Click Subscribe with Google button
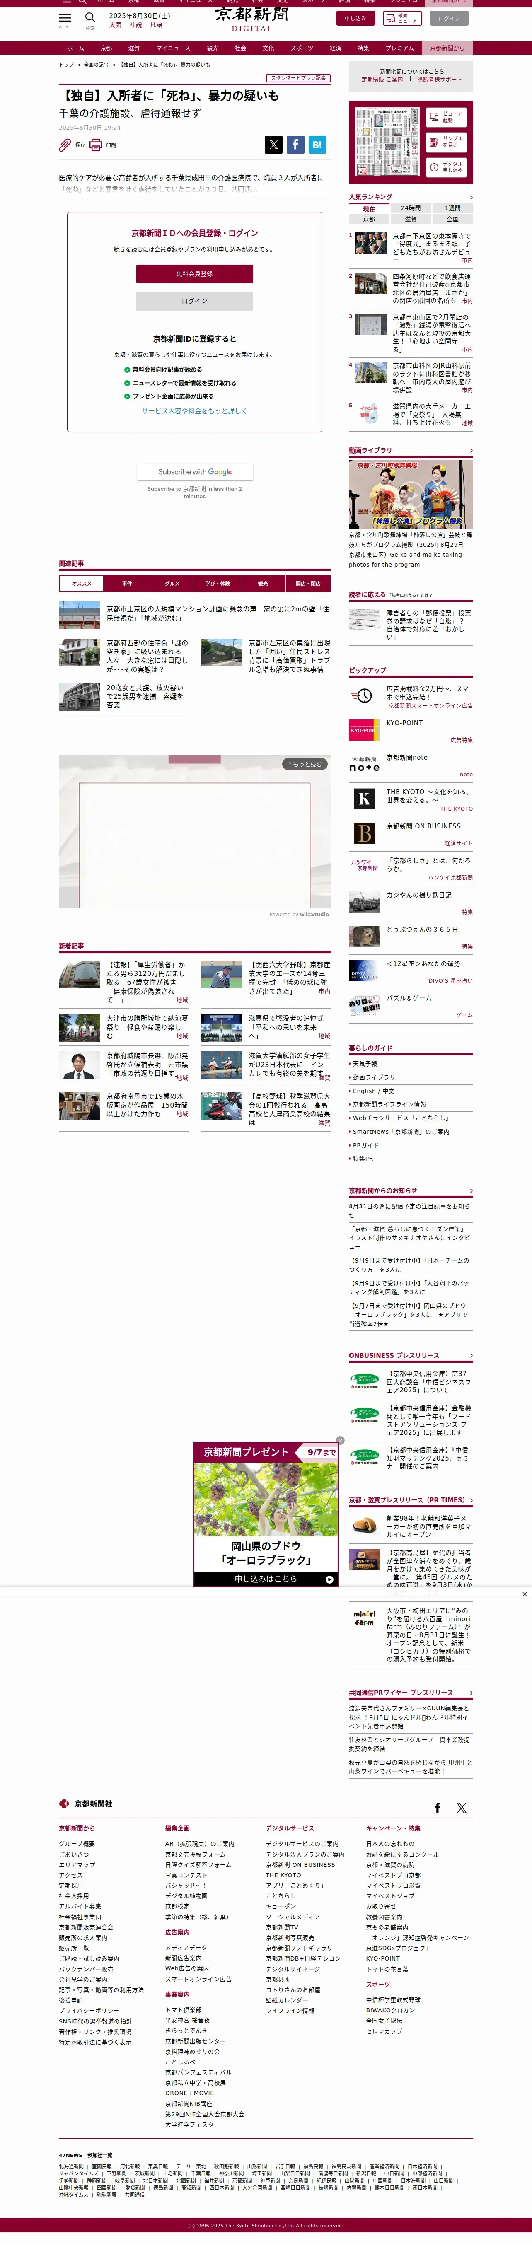Viewport: 532px width, 2243px height. coord(194,472)
